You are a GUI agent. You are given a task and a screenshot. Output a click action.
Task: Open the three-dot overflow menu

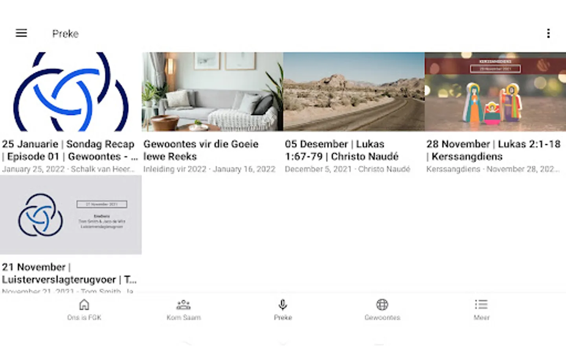click(x=548, y=33)
